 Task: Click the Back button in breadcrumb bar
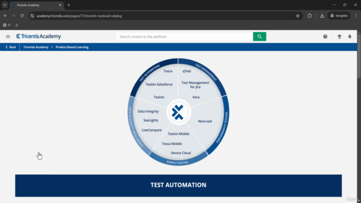click(x=11, y=47)
